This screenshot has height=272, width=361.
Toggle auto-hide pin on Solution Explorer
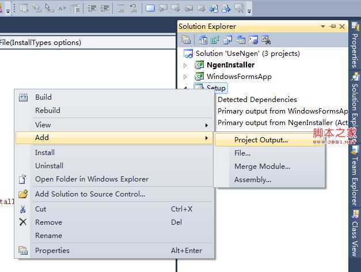[x=333, y=27]
